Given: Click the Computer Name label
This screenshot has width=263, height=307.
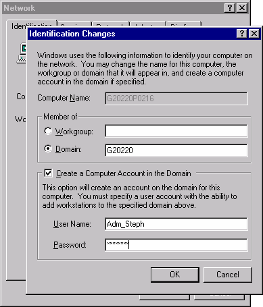Looking at the screenshot, I should [64, 98].
